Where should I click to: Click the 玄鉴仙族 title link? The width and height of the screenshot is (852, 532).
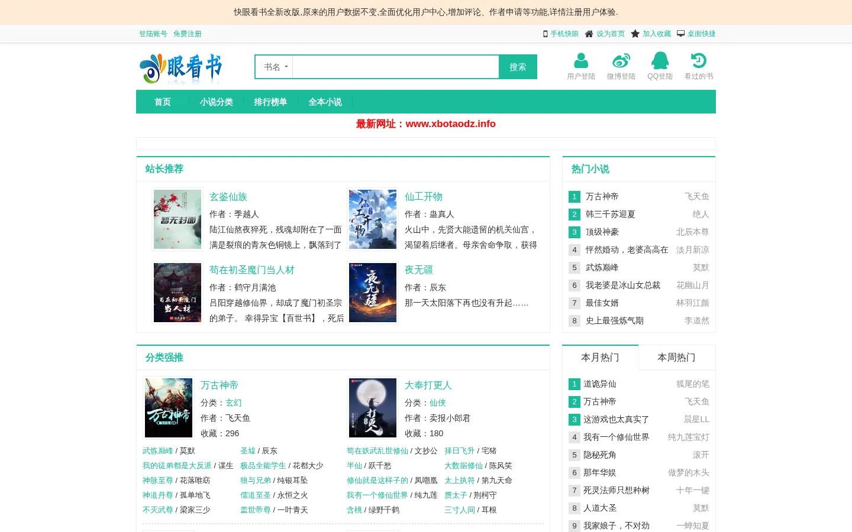tap(228, 197)
